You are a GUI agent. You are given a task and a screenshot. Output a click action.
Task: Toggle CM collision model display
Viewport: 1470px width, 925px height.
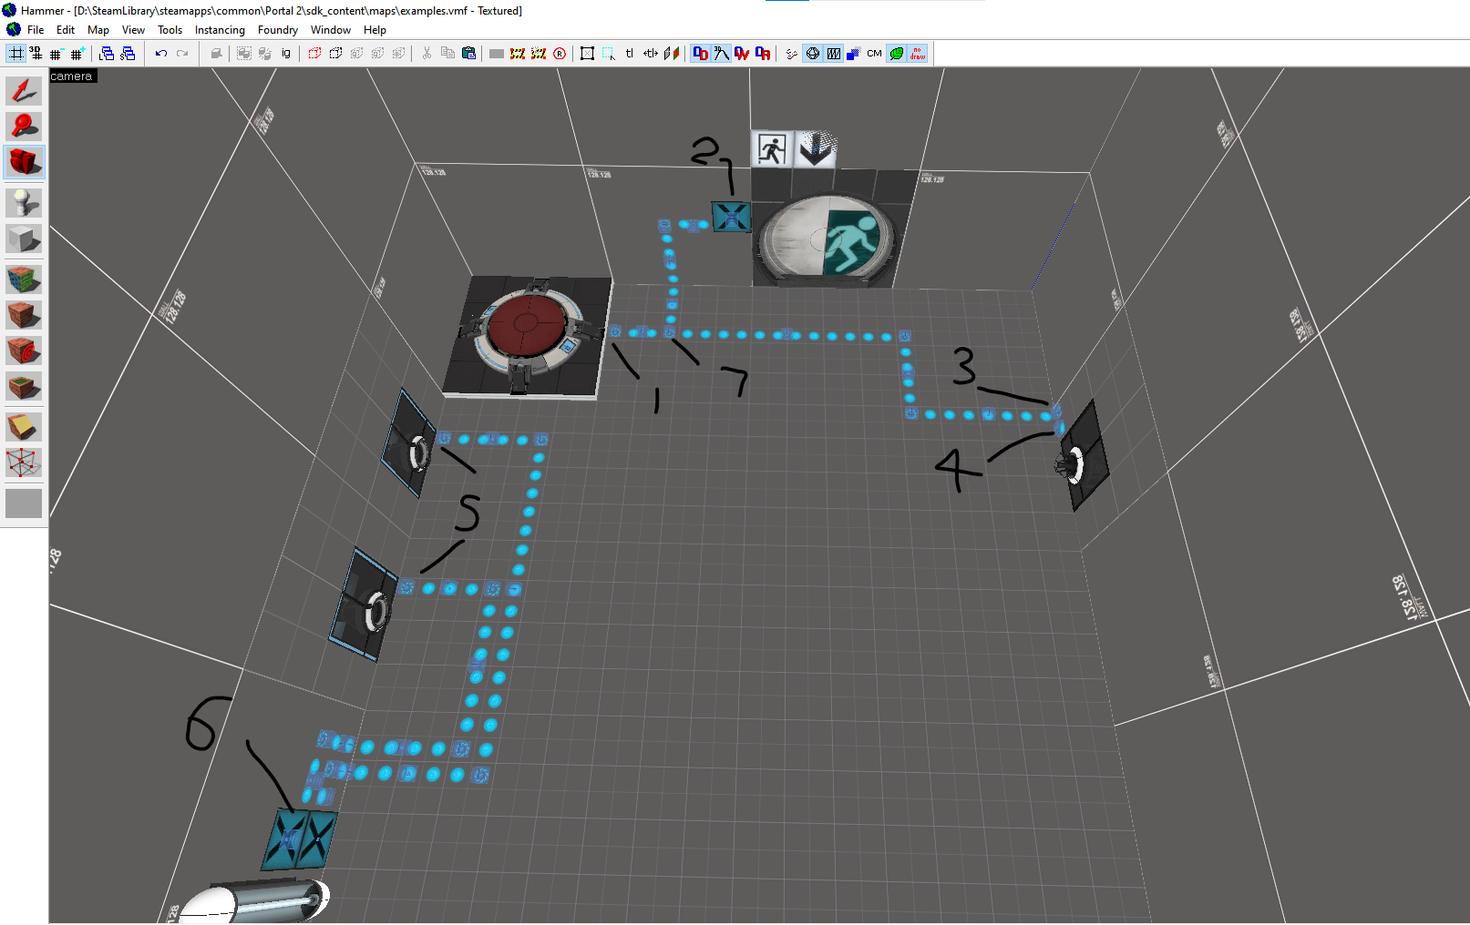(x=875, y=54)
